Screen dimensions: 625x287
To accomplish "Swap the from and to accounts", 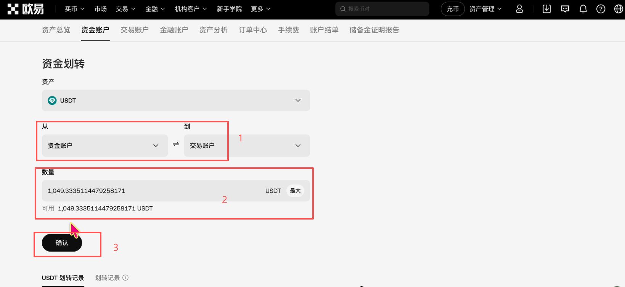I will 176,144.
